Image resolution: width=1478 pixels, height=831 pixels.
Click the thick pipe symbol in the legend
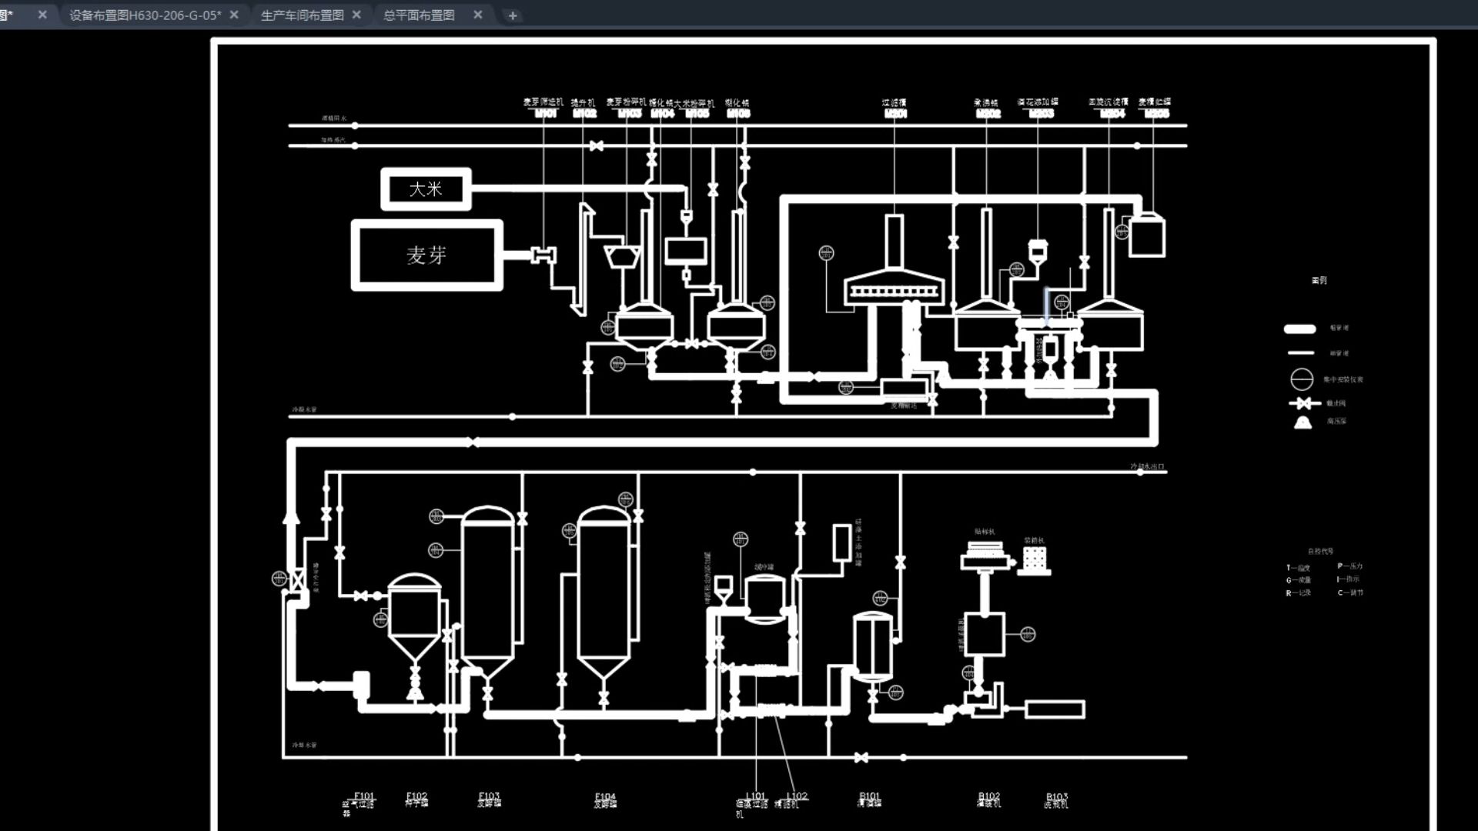pos(1300,329)
